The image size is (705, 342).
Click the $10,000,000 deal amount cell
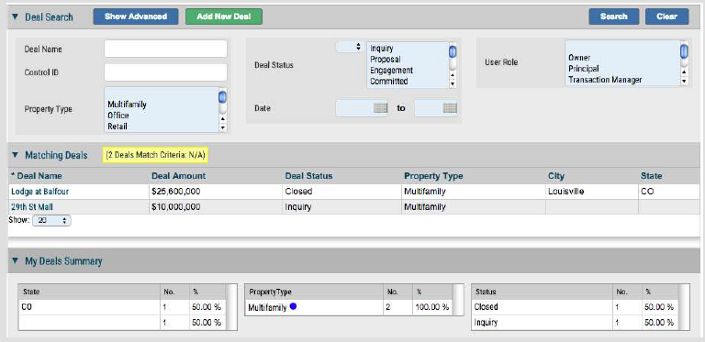217,207
